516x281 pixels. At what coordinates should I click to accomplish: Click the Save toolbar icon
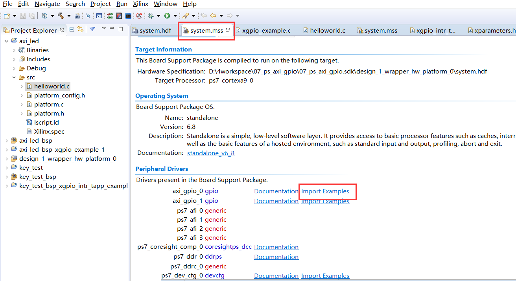coord(23,16)
